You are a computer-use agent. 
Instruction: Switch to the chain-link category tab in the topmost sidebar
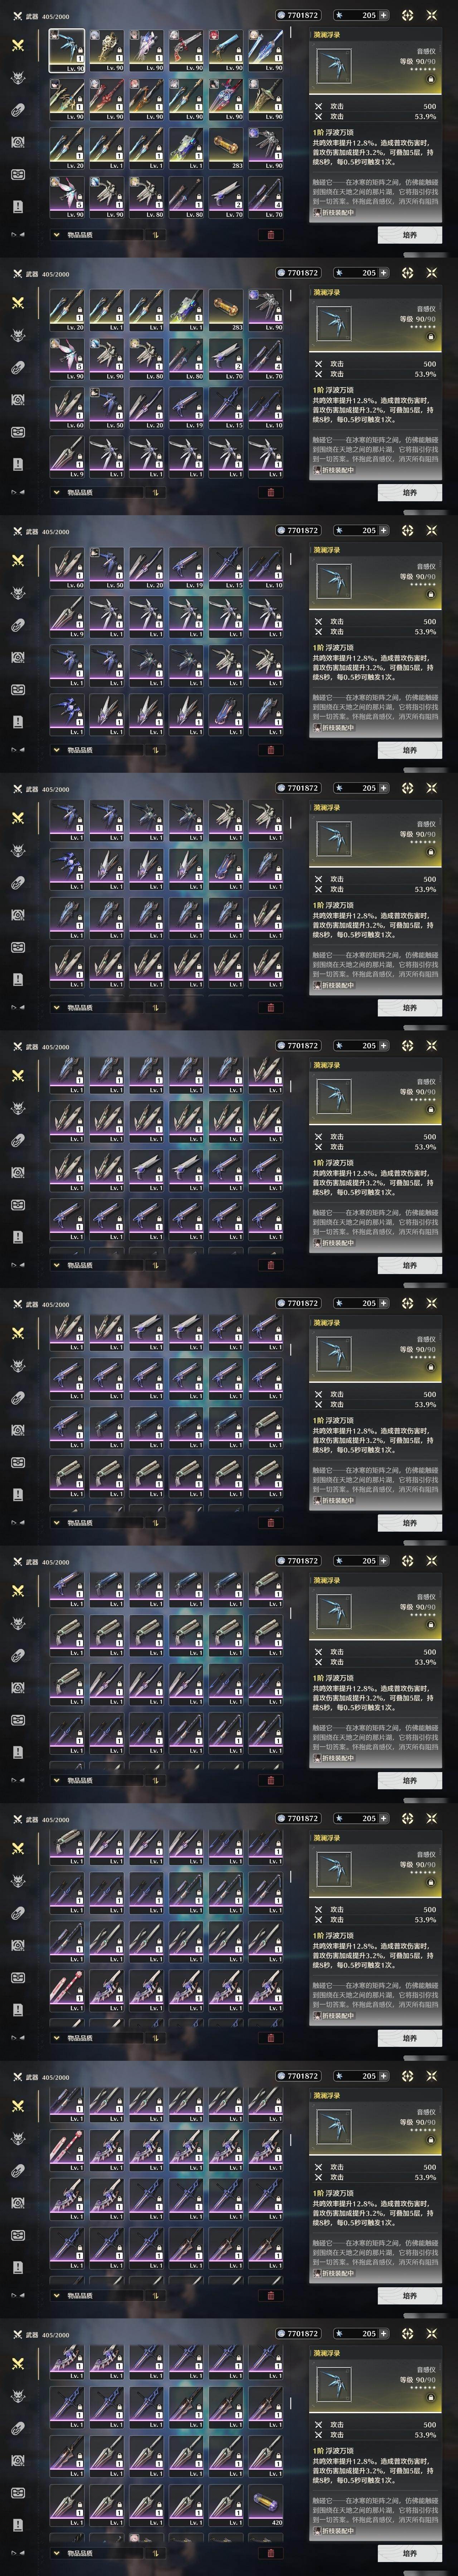click(x=17, y=110)
